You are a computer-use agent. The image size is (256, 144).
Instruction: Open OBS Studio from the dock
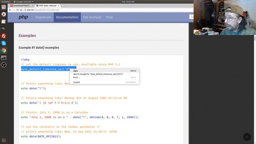[4, 65]
